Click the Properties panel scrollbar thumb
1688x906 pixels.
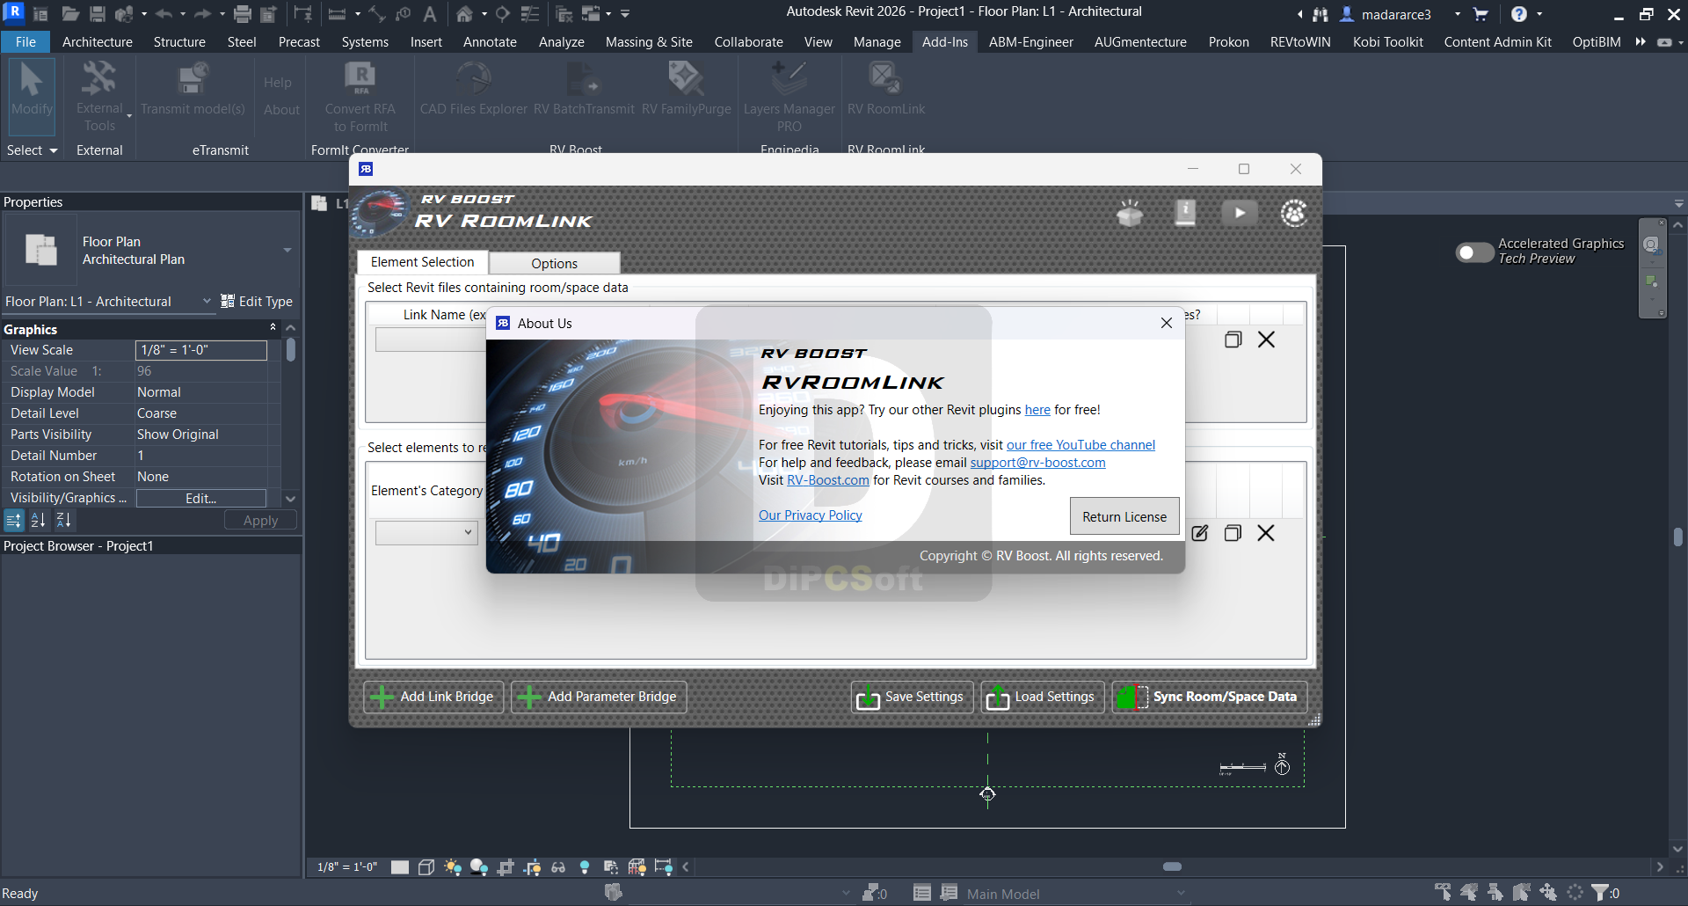291,350
